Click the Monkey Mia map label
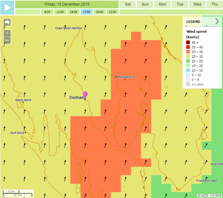 point(126,77)
